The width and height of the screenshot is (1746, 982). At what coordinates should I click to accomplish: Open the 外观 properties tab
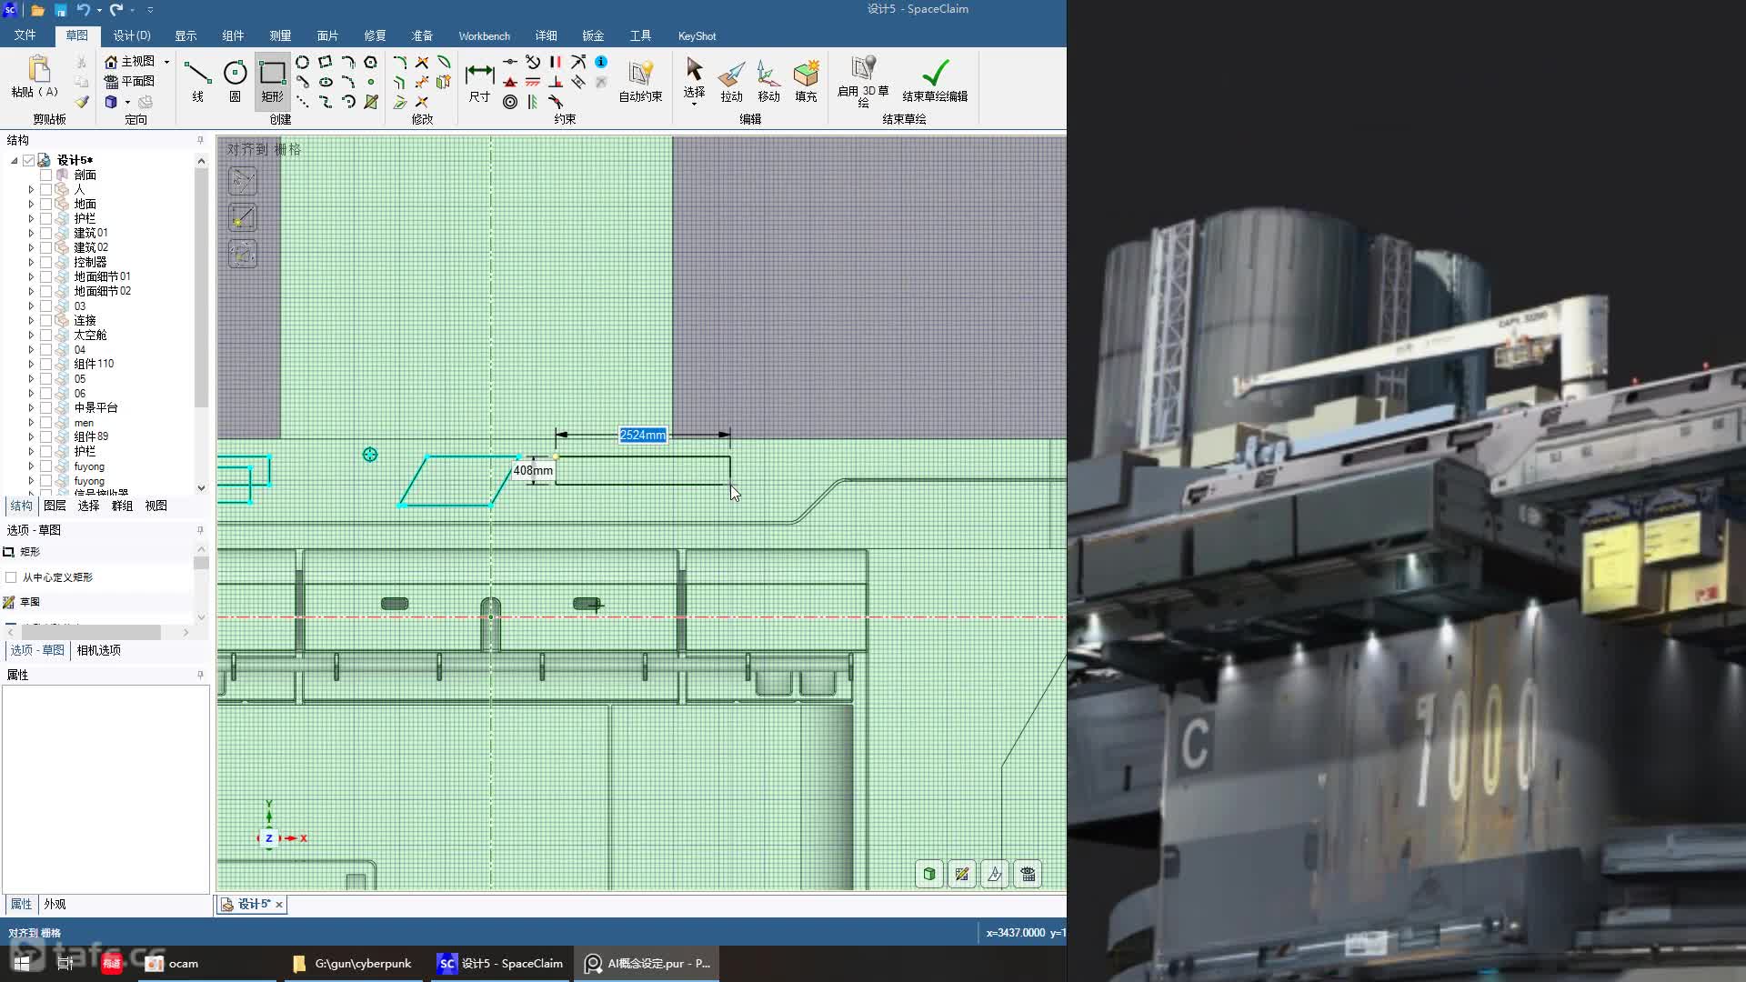click(55, 904)
